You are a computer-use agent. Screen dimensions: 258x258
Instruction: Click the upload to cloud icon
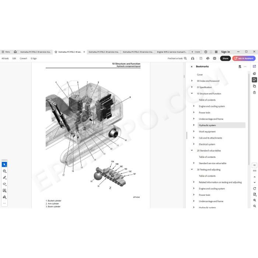pyautogui.click(x=208, y=58)
